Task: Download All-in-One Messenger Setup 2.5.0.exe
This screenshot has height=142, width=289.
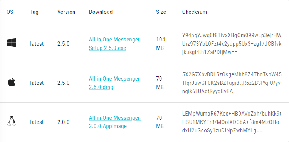Action: (x=114, y=44)
